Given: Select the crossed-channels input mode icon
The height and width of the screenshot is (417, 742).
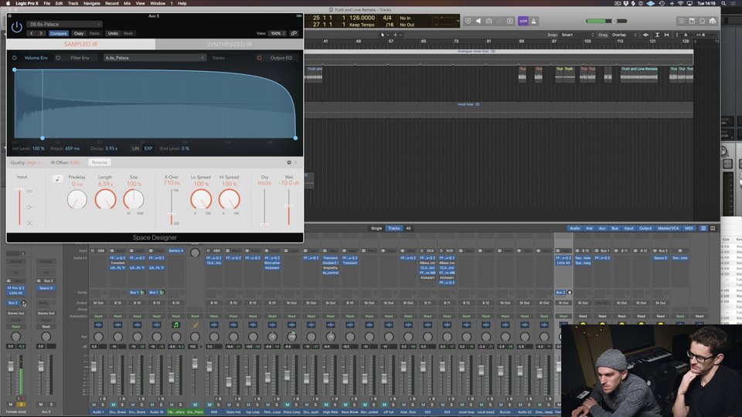Looking at the screenshot, I should point(29,223).
